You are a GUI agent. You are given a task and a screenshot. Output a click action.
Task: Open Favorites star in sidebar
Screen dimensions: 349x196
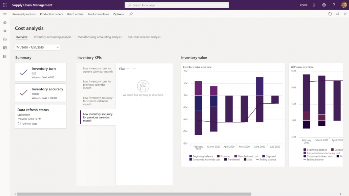point(5,31)
